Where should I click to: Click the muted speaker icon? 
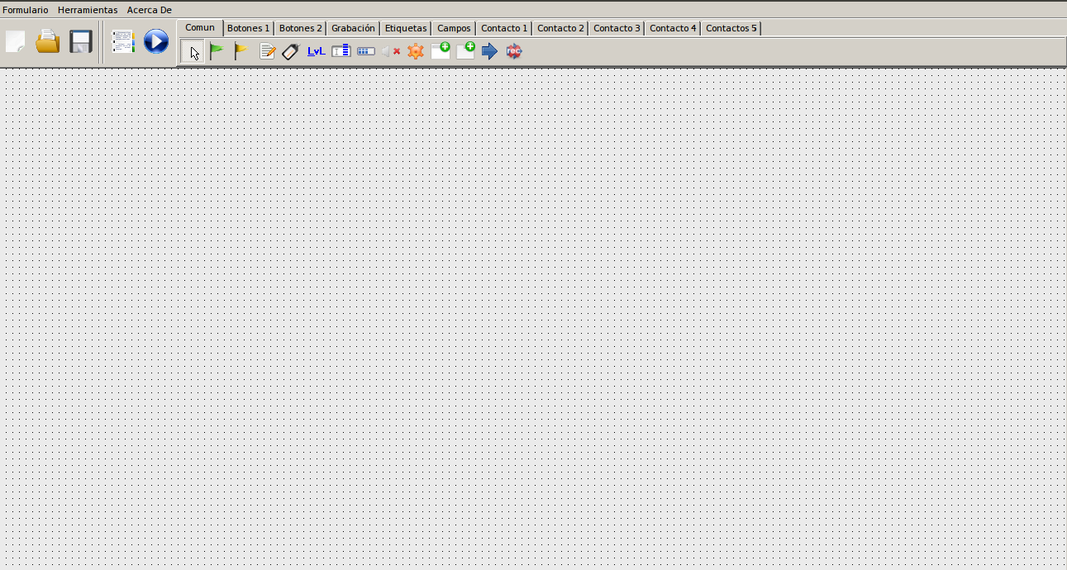[x=390, y=52]
